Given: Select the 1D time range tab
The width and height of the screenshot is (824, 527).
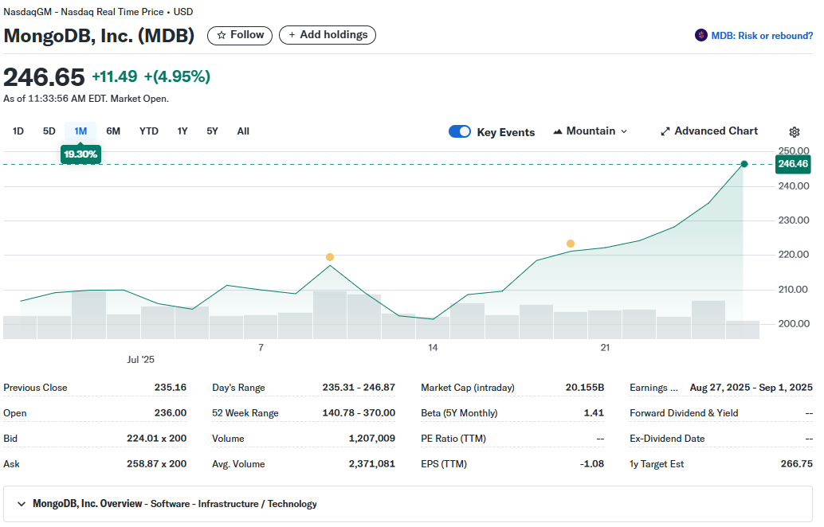Looking at the screenshot, I should [18, 131].
